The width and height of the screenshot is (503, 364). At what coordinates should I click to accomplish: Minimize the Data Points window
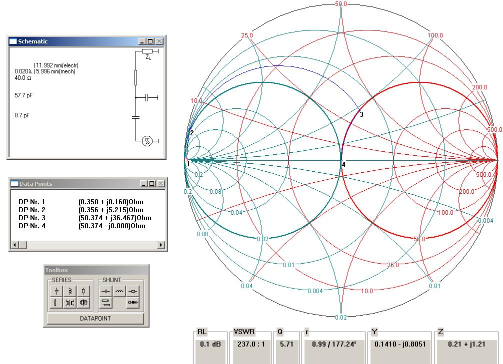tap(144, 184)
